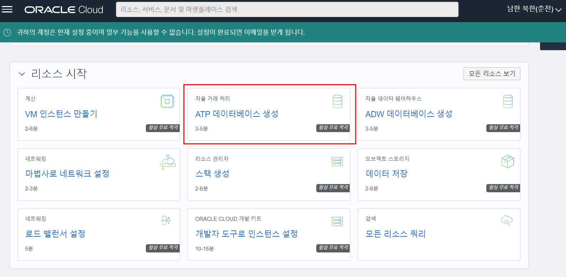The image size is (566, 277).
Task: Click the ORACLE Cloud logo
Action: pos(64,10)
